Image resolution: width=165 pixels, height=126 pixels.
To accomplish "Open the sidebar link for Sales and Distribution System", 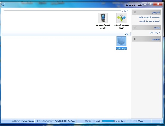I will pos(149,17).
